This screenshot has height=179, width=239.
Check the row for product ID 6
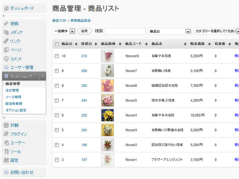tap(57, 115)
